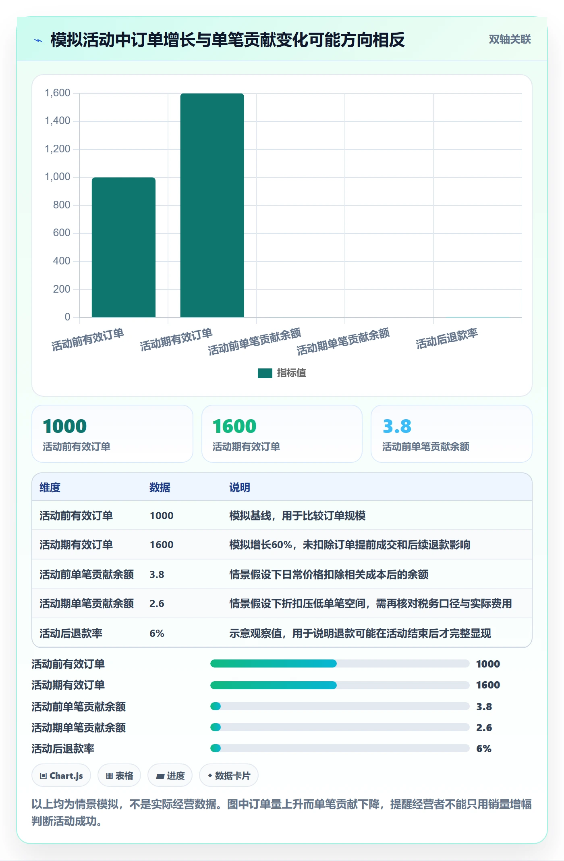
Task: Click the 示意观察值 description cell
Action: pyautogui.click(x=360, y=633)
